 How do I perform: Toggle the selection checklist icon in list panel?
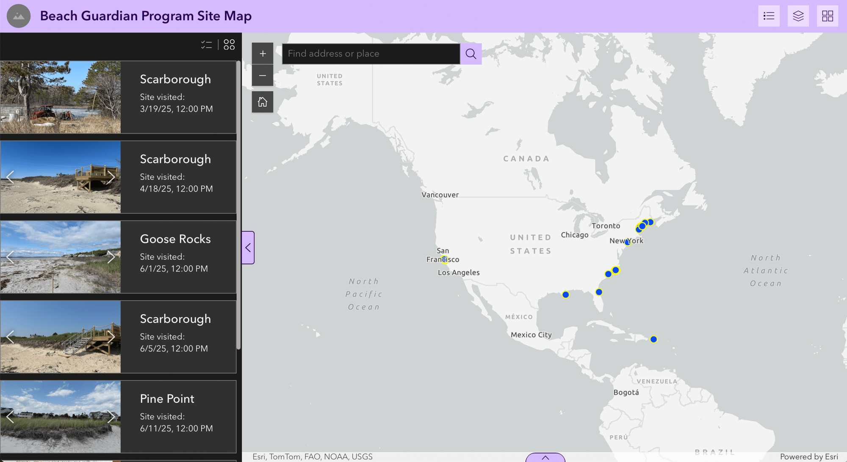click(x=206, y=45)
